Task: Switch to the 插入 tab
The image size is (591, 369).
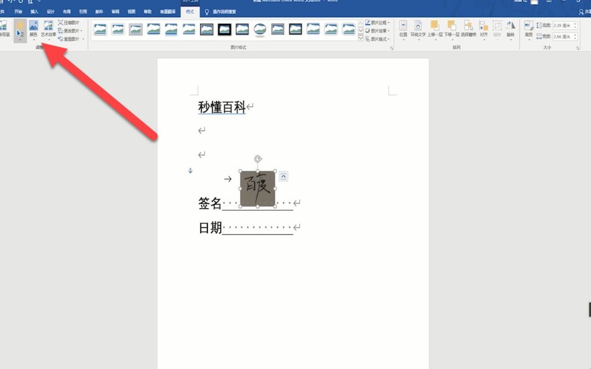Action: click(x=34, y=12)
